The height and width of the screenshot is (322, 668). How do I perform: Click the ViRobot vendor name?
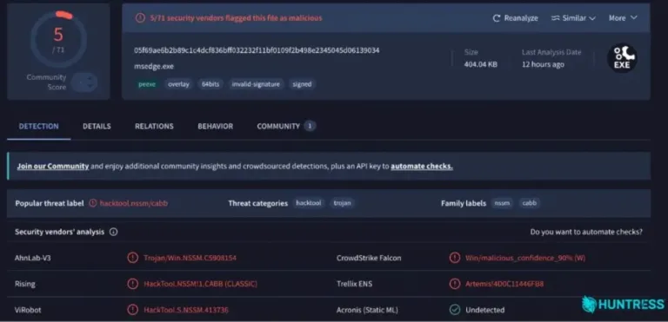coord(28,310)
